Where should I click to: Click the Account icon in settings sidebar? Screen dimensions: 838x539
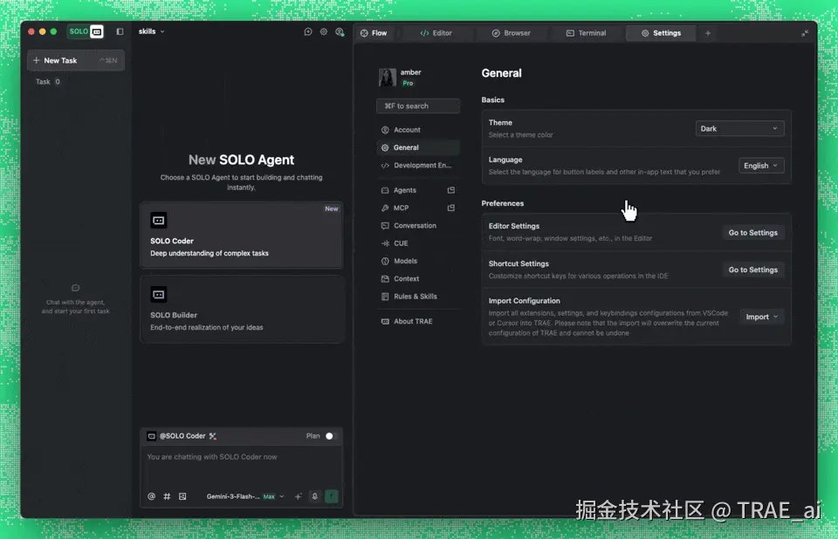(385, 130)
